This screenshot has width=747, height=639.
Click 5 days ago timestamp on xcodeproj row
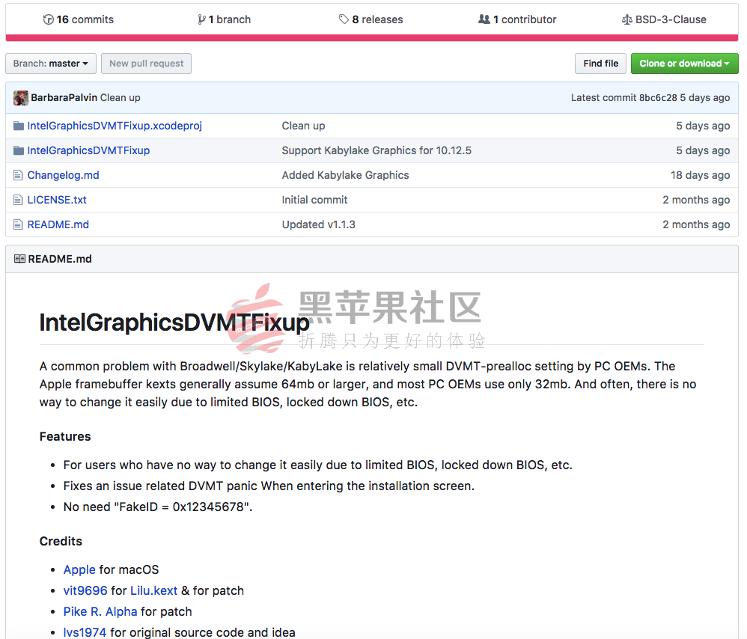point(703,126)
